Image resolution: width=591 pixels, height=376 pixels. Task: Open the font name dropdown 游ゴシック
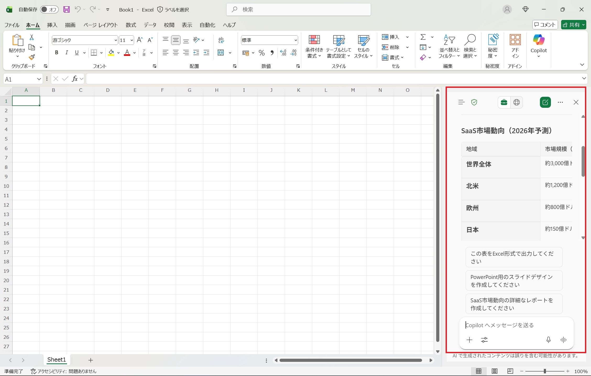116,40
